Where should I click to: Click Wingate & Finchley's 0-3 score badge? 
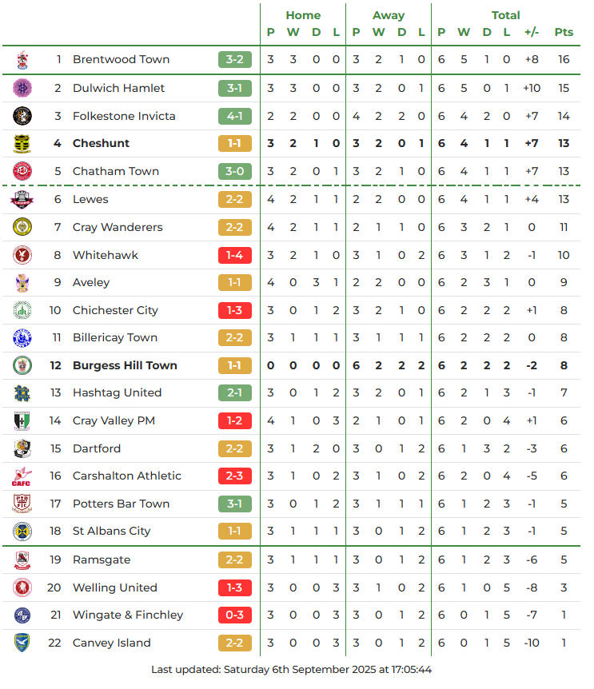235,615
